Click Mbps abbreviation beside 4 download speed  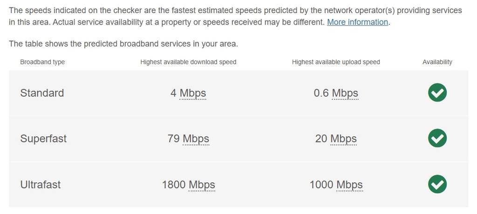[x=193, y=93]
